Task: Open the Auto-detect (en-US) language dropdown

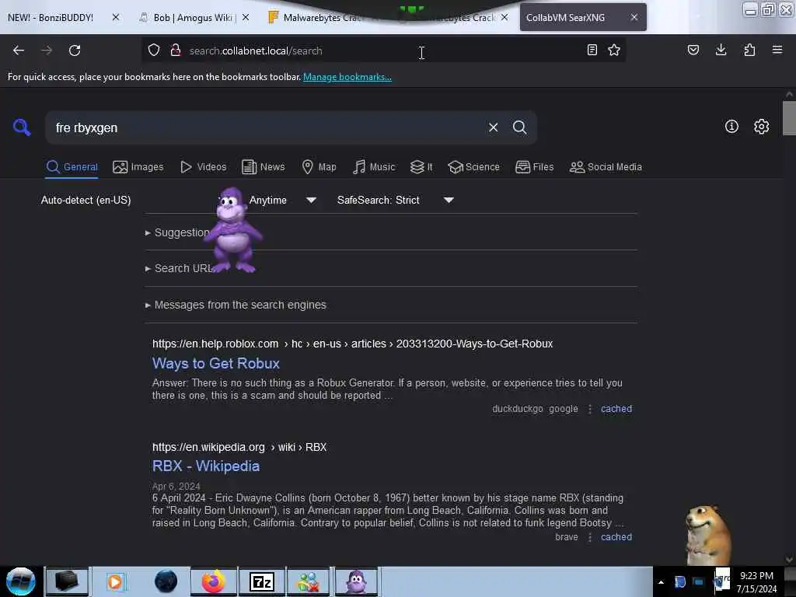Action: click(86, 200)
